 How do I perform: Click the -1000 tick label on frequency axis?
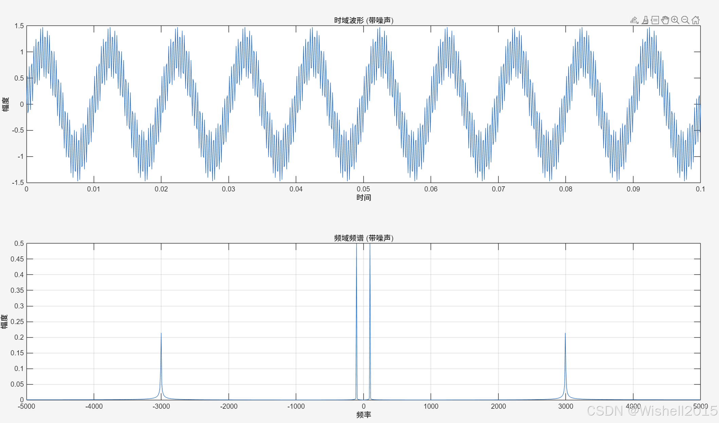point(296,406)
